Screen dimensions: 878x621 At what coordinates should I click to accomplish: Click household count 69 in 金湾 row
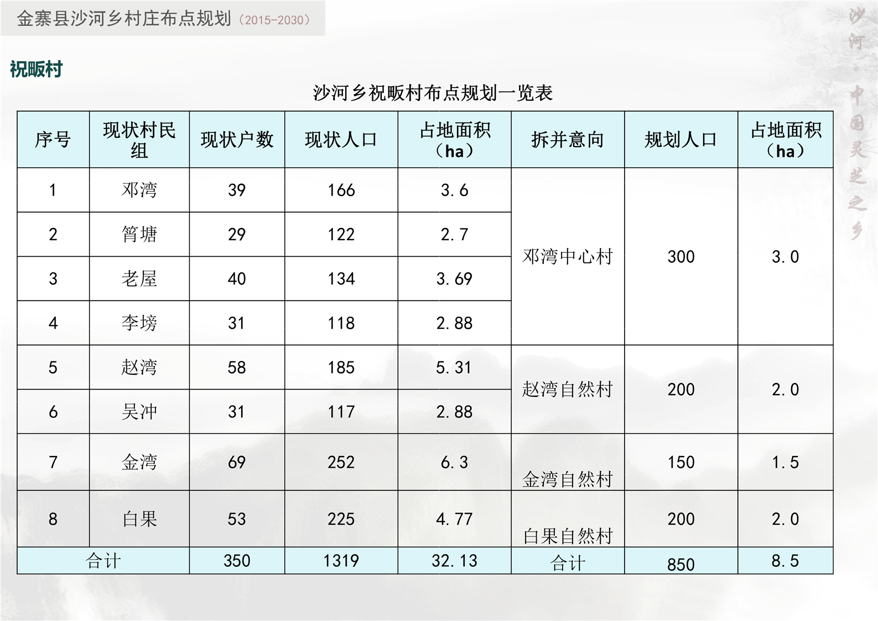pos(237,462)
